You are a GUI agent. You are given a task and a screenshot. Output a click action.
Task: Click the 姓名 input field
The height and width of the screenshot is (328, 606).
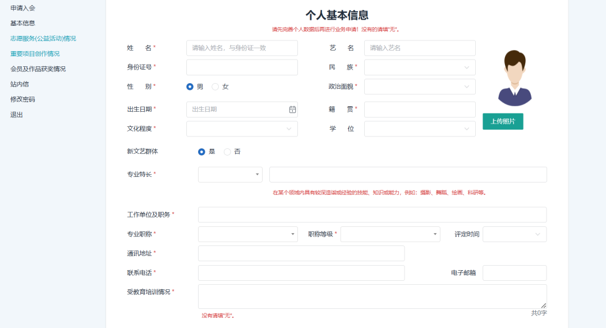pyautogui.click(x=242, y=48)
